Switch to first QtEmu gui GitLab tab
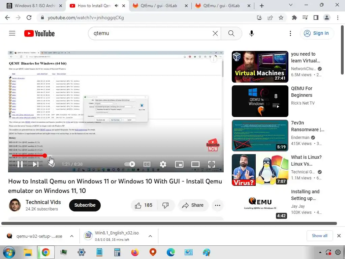Image resolution: width=345 pixels, height=259 pixels. tap(160, 6)
